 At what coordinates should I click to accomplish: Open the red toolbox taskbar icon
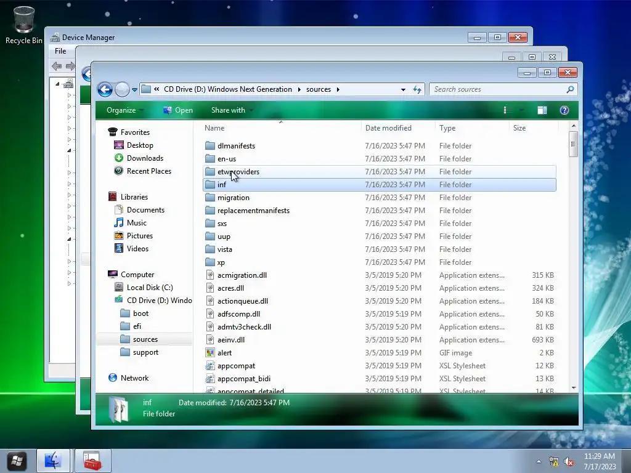pyautogui.click(x=92, y=461)
